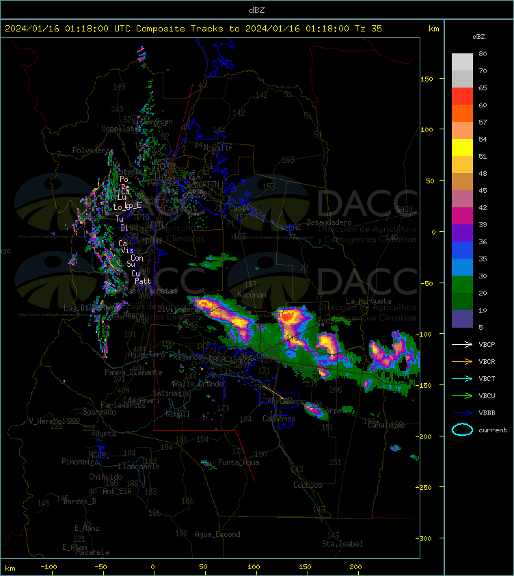Click the VBCP legend label
The width and height of the screenshot is (514, 576).
[x=487, y=344]
